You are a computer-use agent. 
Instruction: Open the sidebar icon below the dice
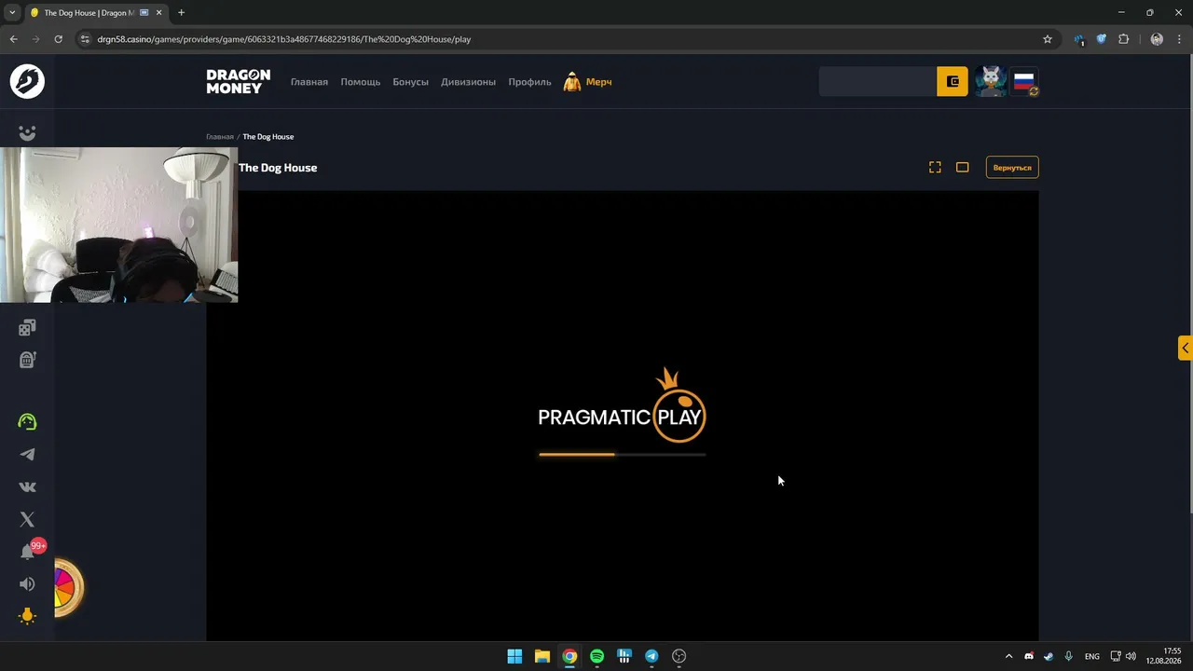[27, 360]
